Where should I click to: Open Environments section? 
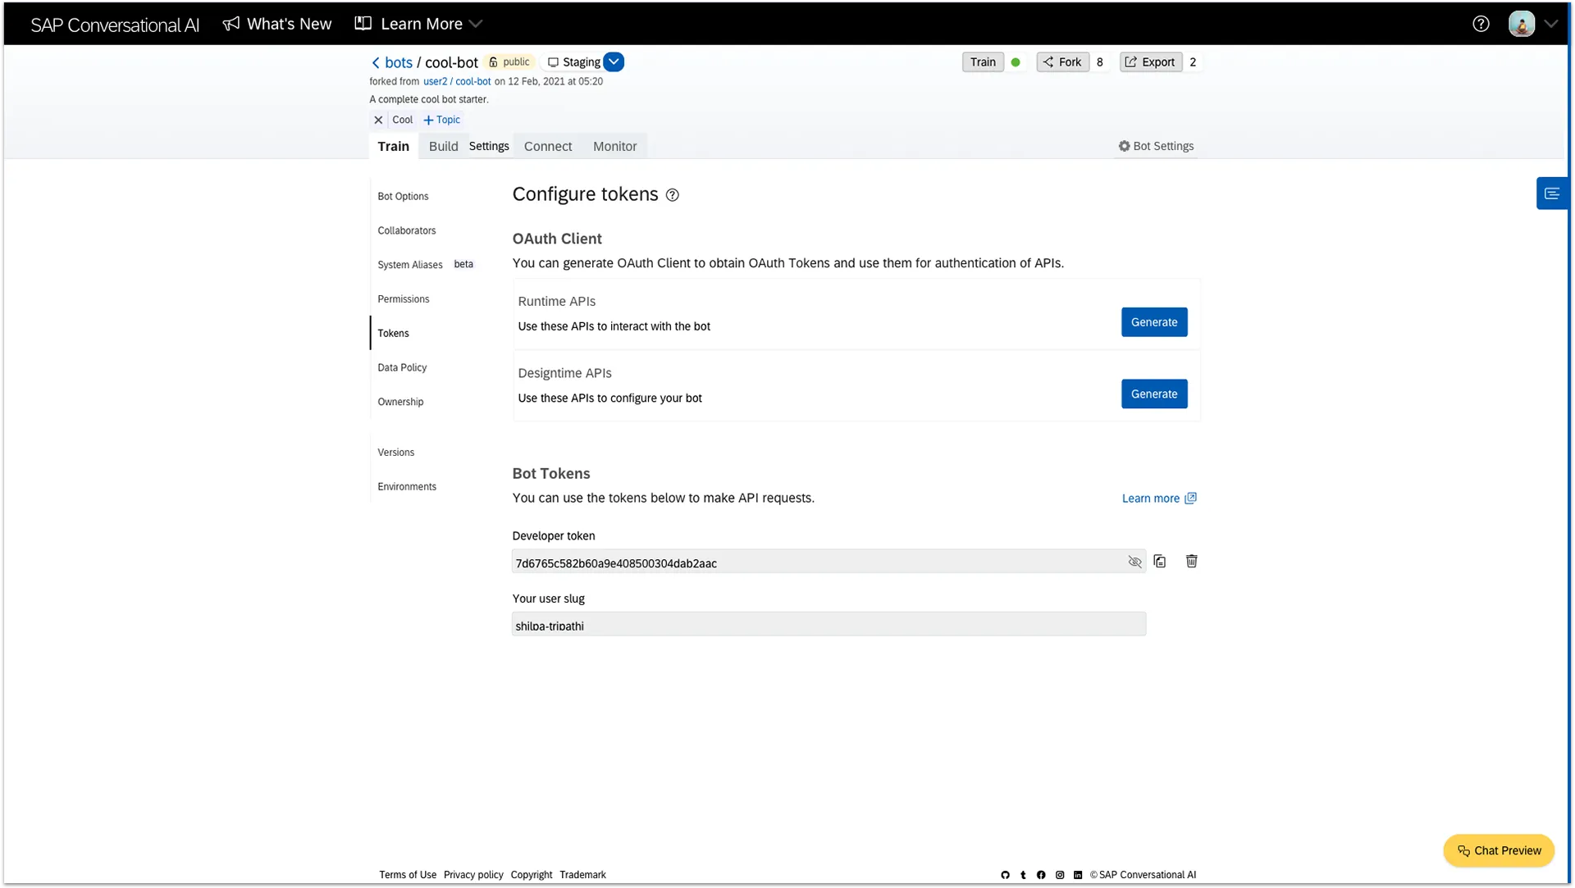(x=407, y=487)
